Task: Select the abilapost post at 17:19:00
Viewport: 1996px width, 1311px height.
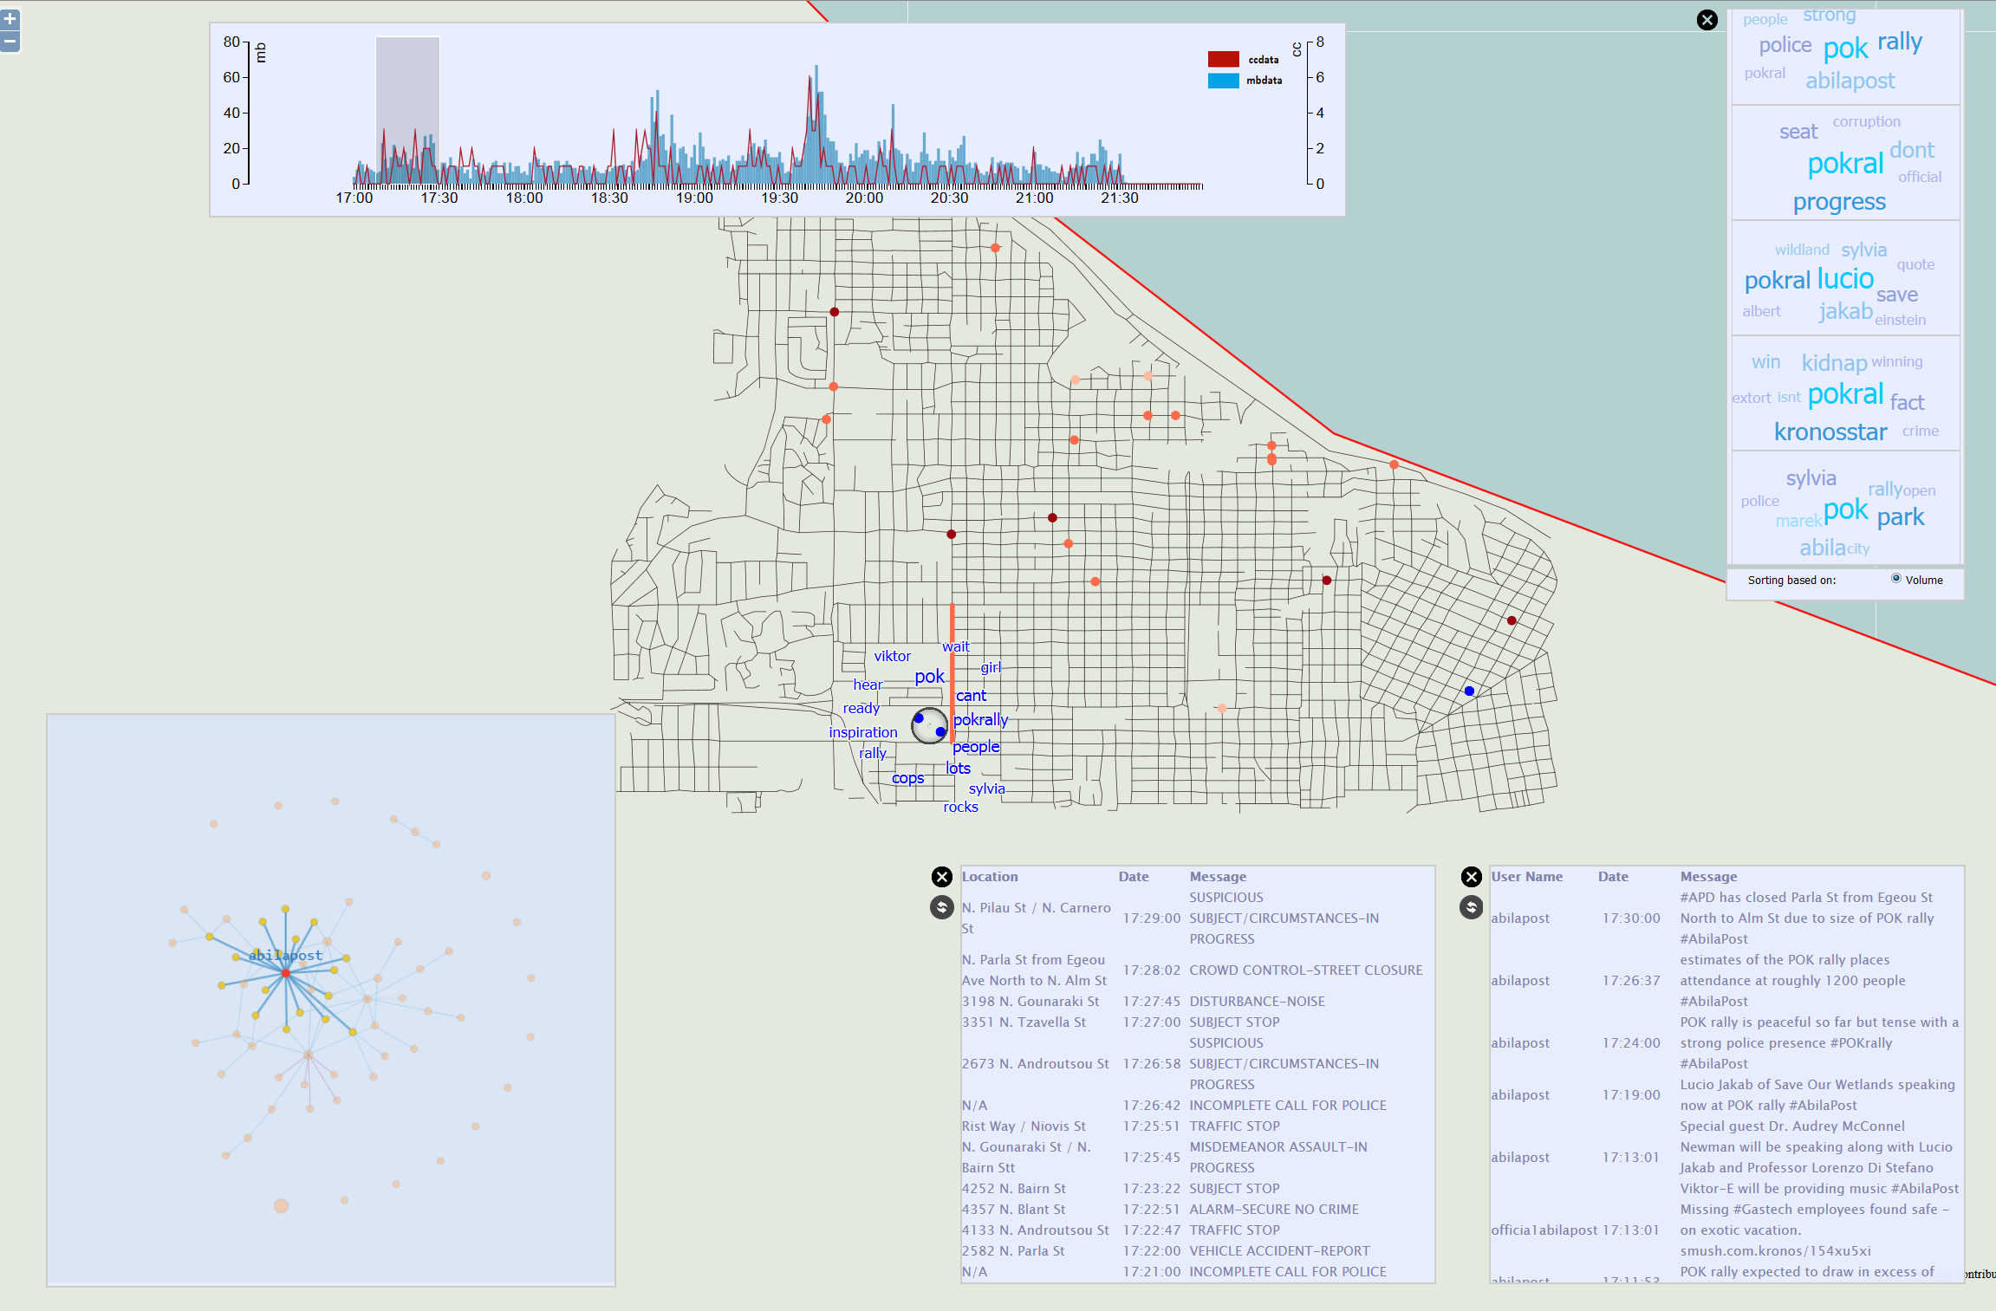Action: 1726,1095
